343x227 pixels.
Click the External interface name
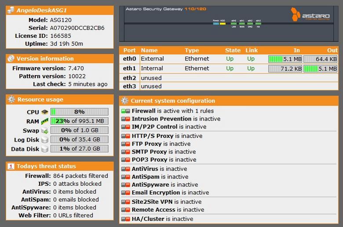[x=152, y=59]
